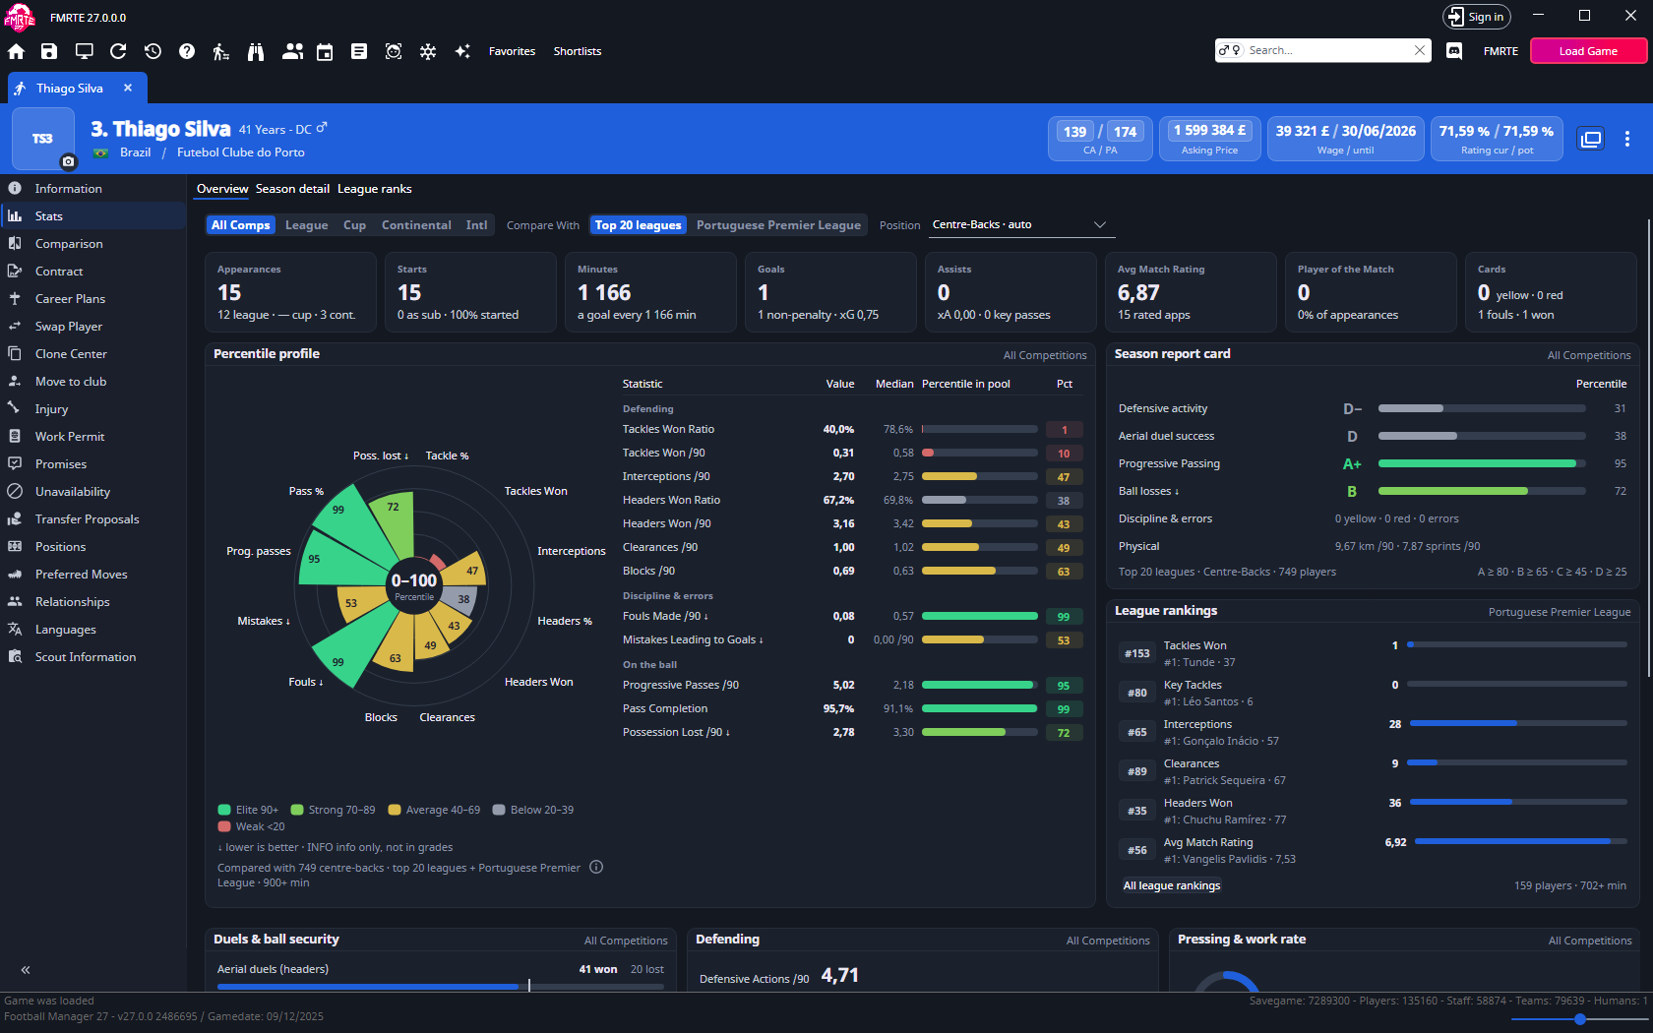
Task: Adjust the zoom slider in status bar
Action: click(x=1580, y=1019)
